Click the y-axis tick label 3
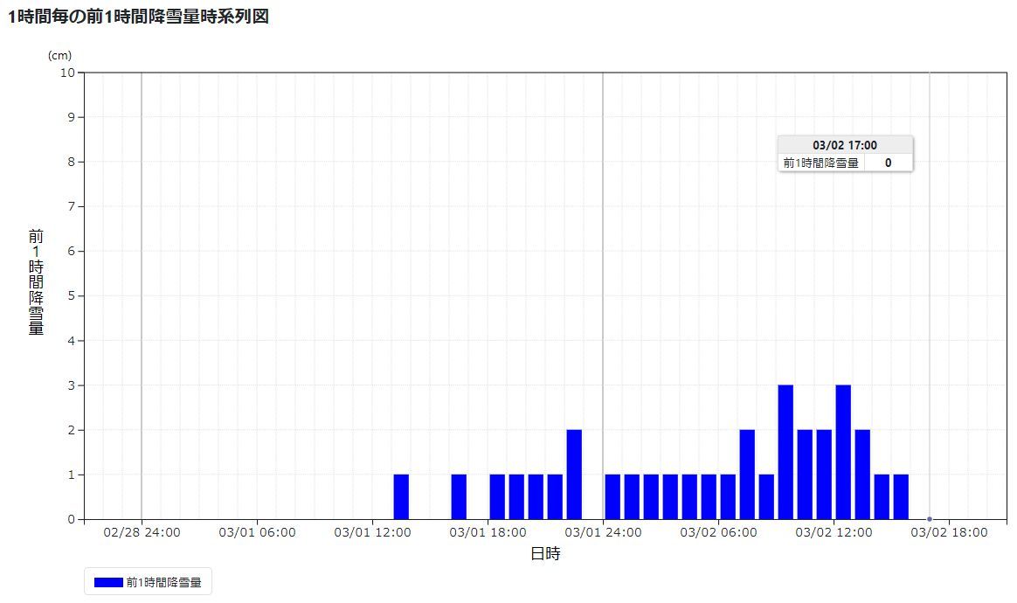This screenshot has width=1017, height=603. [x=72, y=385]
